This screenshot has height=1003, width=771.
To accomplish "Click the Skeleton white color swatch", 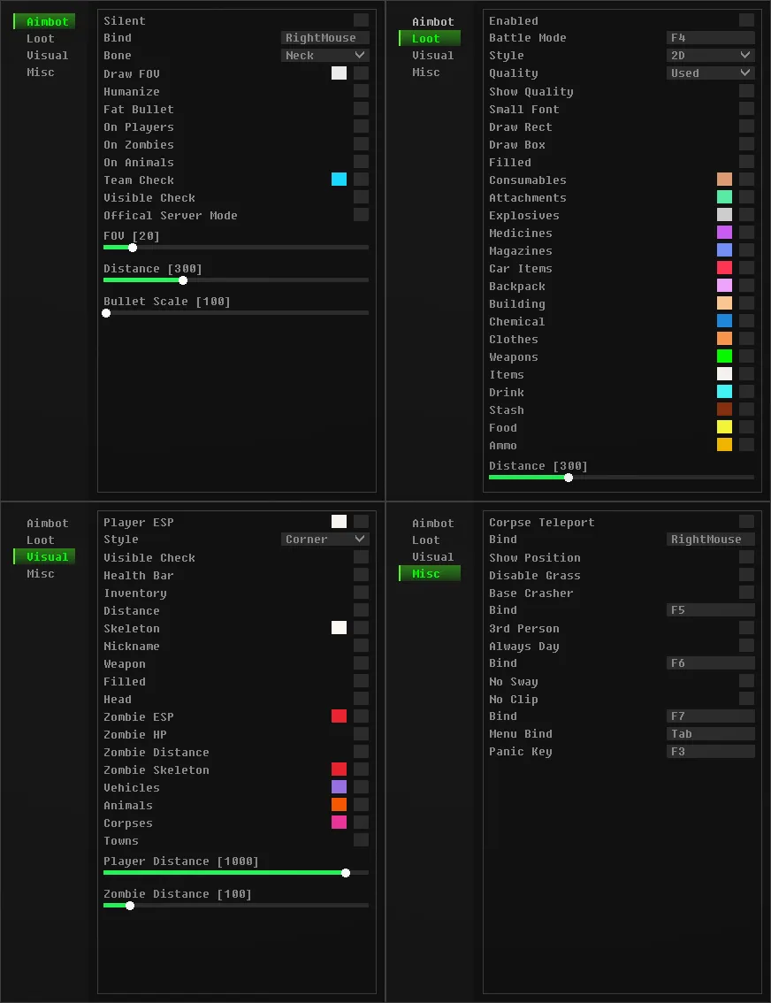I will 340,628.
